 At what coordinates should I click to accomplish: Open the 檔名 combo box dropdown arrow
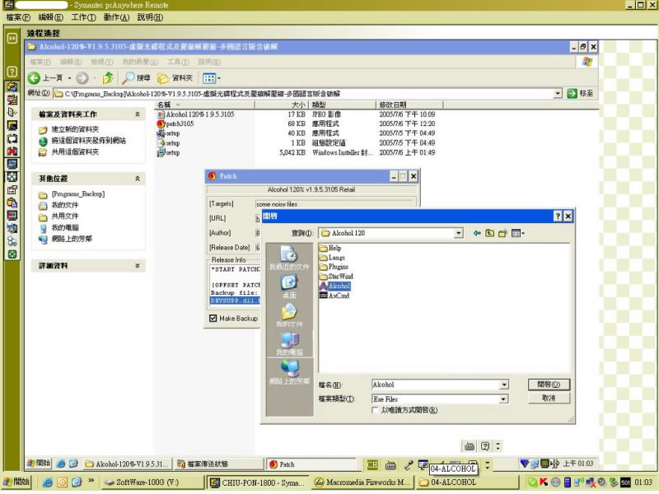[x=503, y=384]
